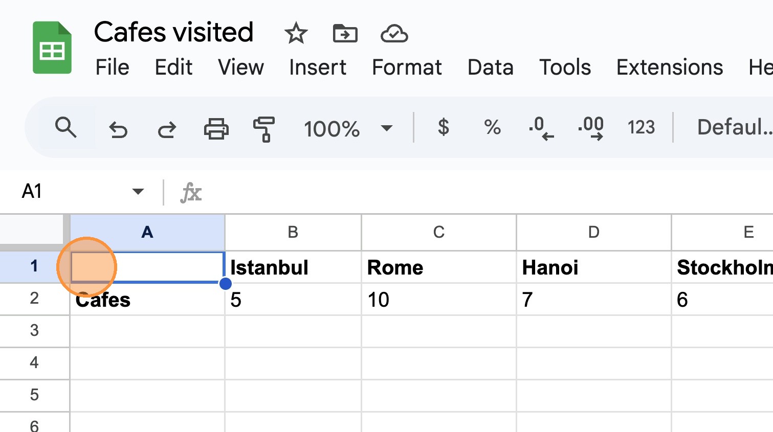Click the Google Sheets home icon
773x432 pixels.
52,48
